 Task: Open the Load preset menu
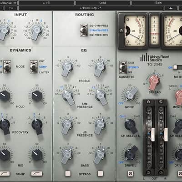coord(103,3)
